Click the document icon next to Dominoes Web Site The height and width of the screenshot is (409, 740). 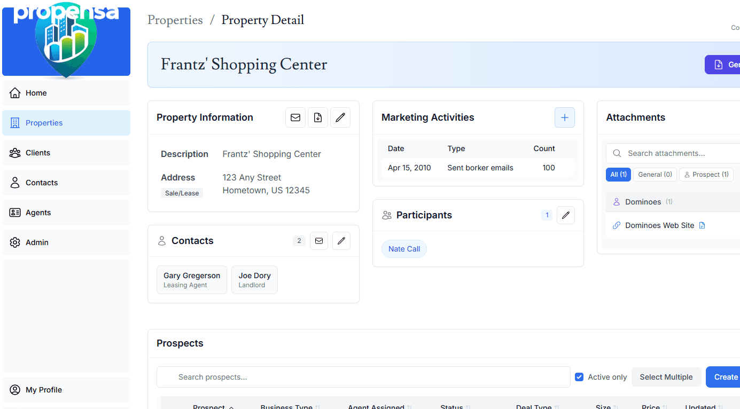pyautogui.click(x=702, y=225)
